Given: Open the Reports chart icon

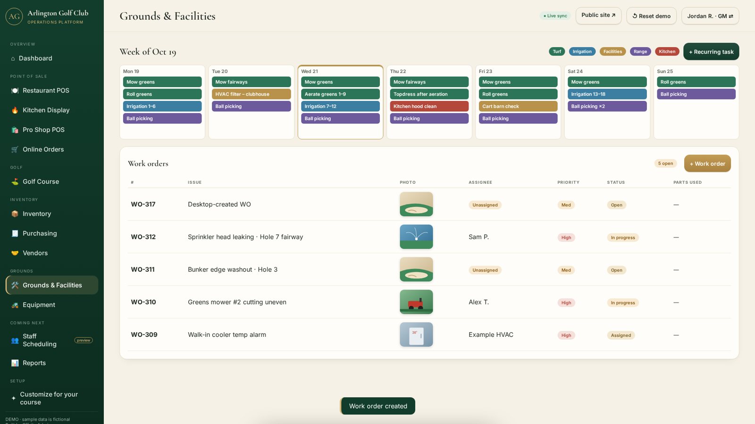Looking at the screenshot, I should click(x=15, y=363).
